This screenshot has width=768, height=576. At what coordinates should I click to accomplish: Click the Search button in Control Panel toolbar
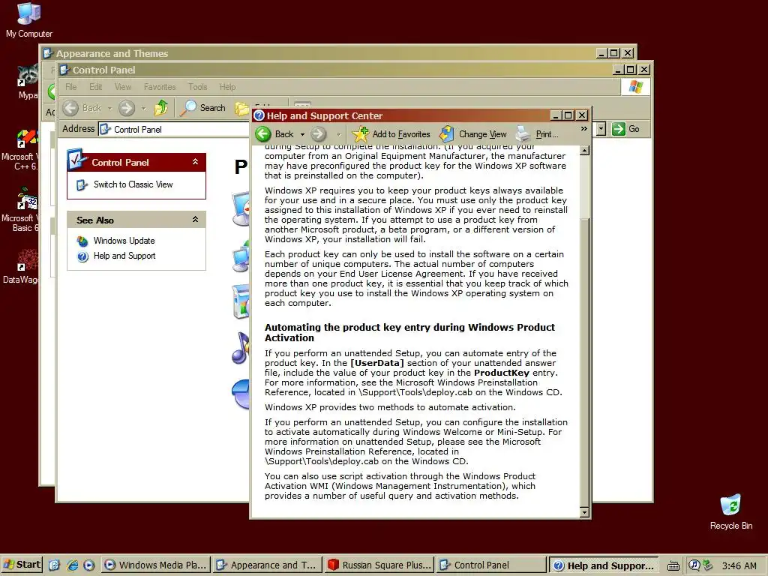202,108
